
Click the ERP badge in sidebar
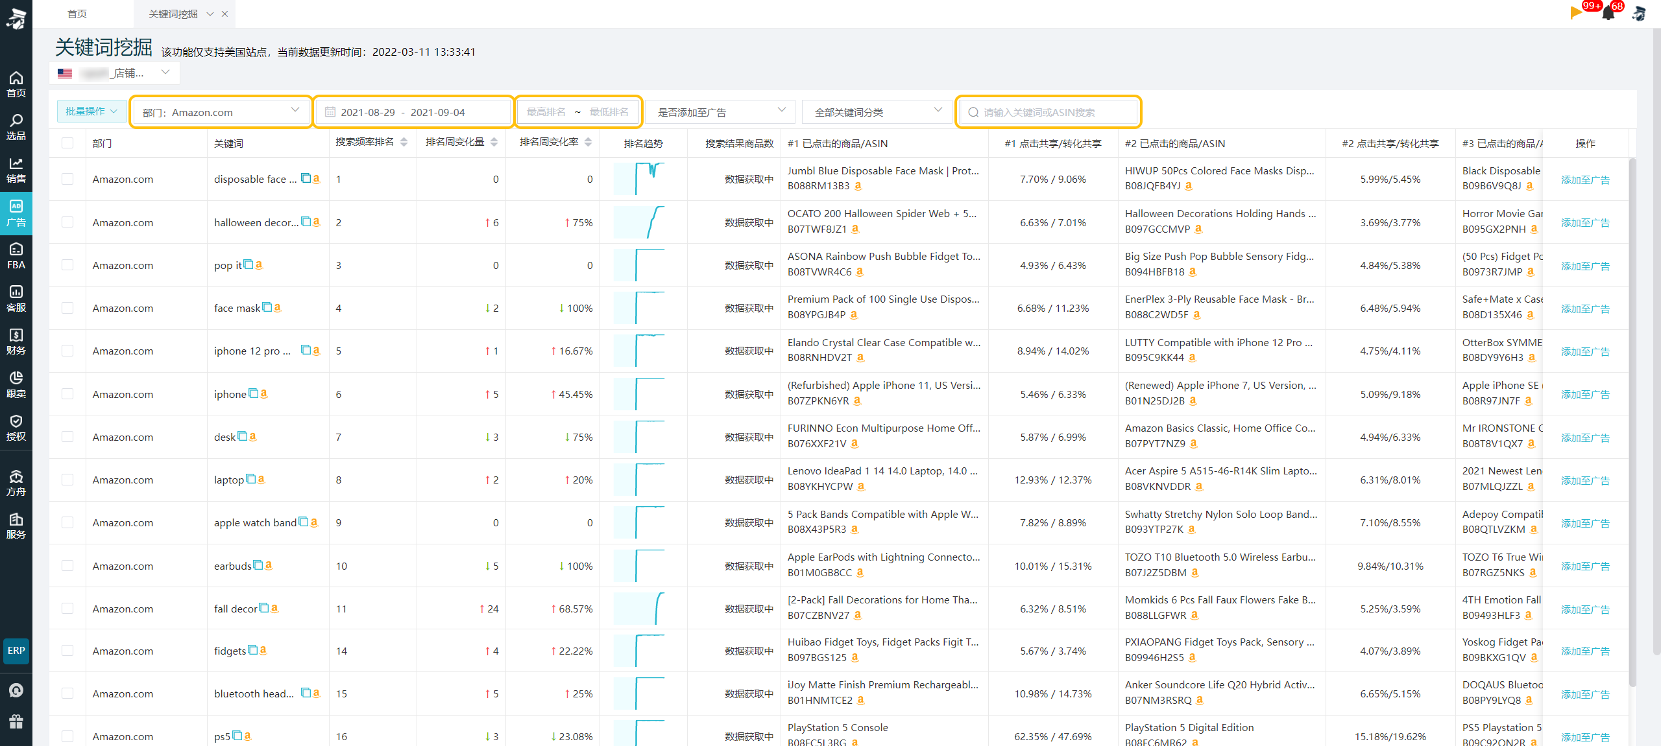coord(16,651)
